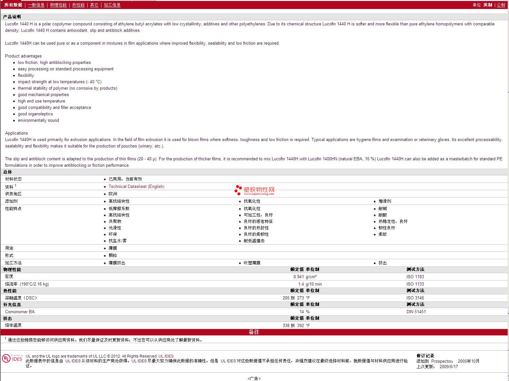Click 已商用: 当前有效 status text
The height and width of the screenshot is (381, 509).
[125, 179]
